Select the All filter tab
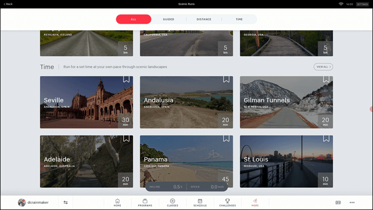 tap(133, 19)
